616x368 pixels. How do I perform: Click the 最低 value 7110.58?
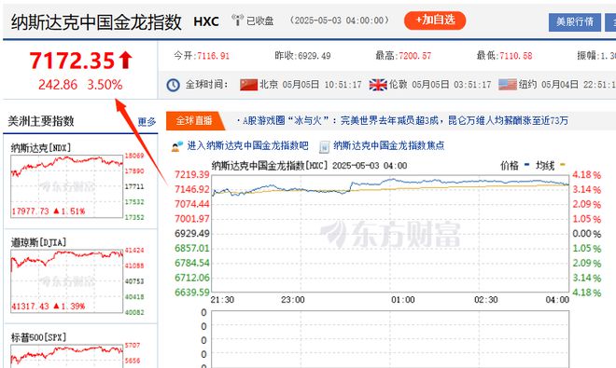coord(516,56)
